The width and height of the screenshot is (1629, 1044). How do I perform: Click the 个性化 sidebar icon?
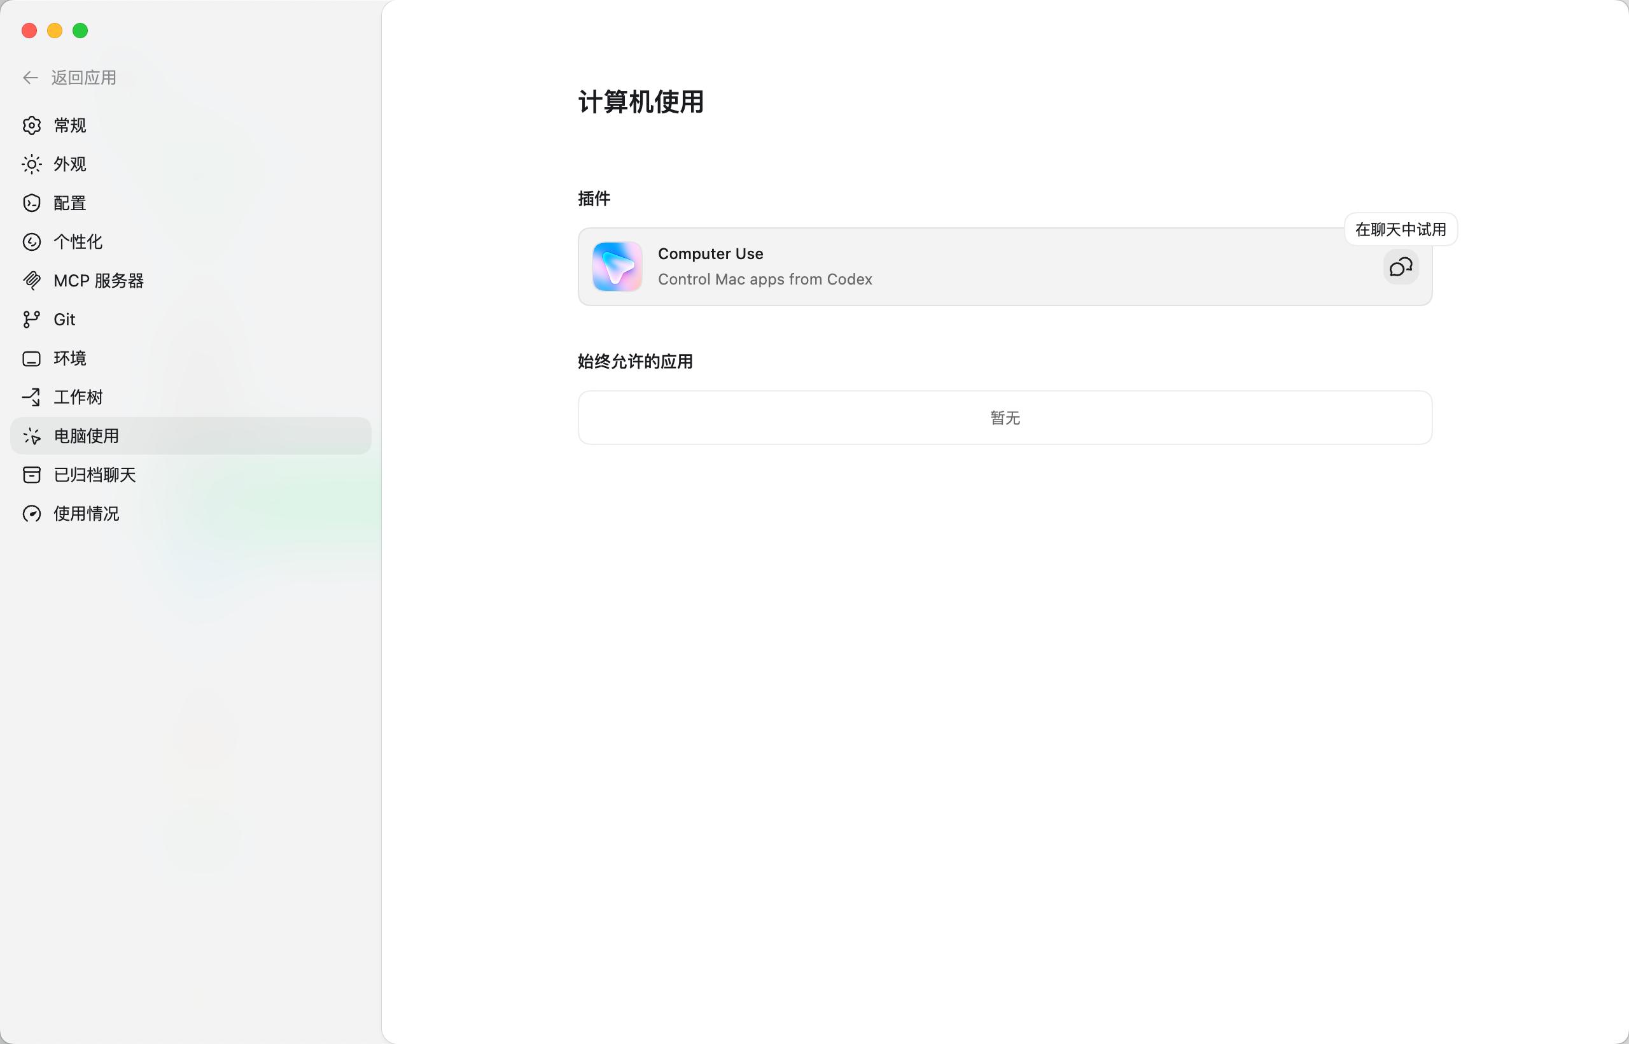(x=31, y=242)
